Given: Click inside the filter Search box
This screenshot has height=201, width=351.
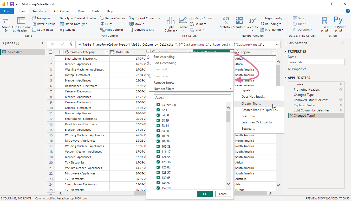Looking at the screenshot, I should click(x=192, y=97).
